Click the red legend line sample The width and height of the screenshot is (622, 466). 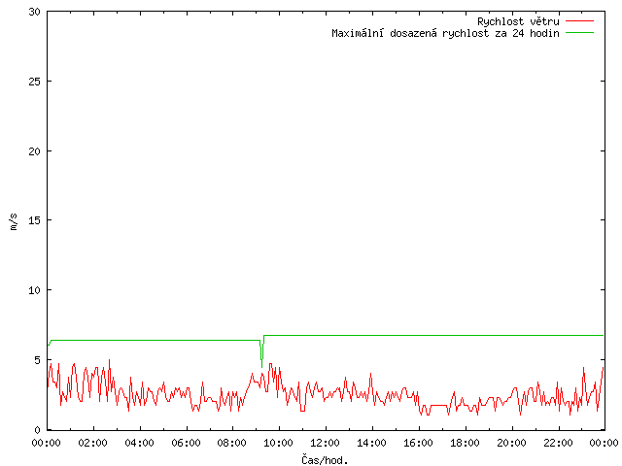[579, 20]
